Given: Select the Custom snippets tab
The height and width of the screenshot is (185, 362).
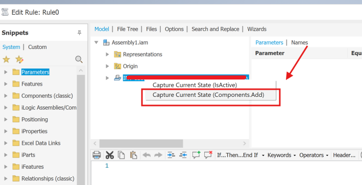Looking at the screenshot, I should tap(37, 47).
